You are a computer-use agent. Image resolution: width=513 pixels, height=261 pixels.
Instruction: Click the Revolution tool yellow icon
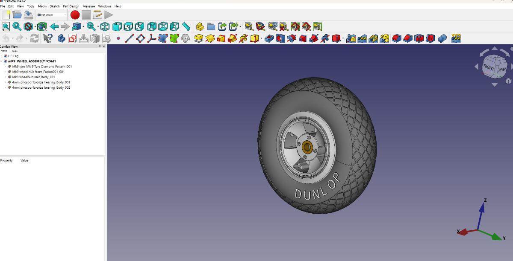[x=209, y=38]
